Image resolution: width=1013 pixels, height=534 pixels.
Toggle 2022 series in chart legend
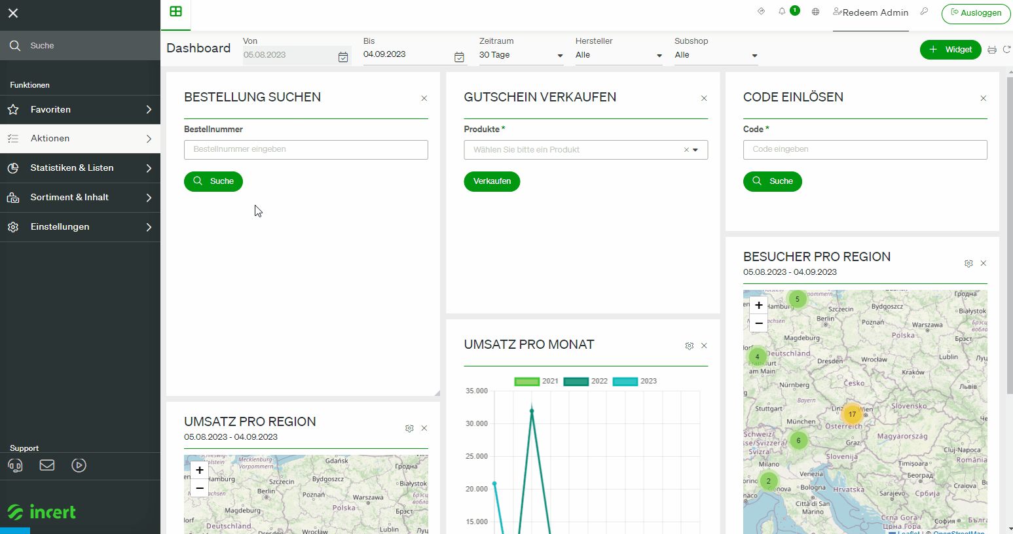point(585,382)
